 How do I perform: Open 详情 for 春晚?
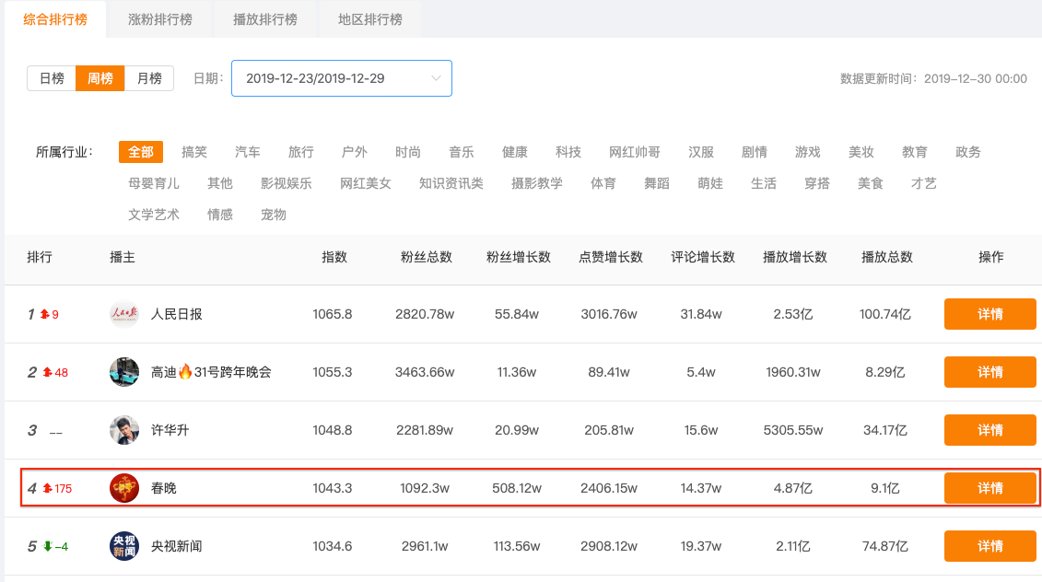(990, 488)
